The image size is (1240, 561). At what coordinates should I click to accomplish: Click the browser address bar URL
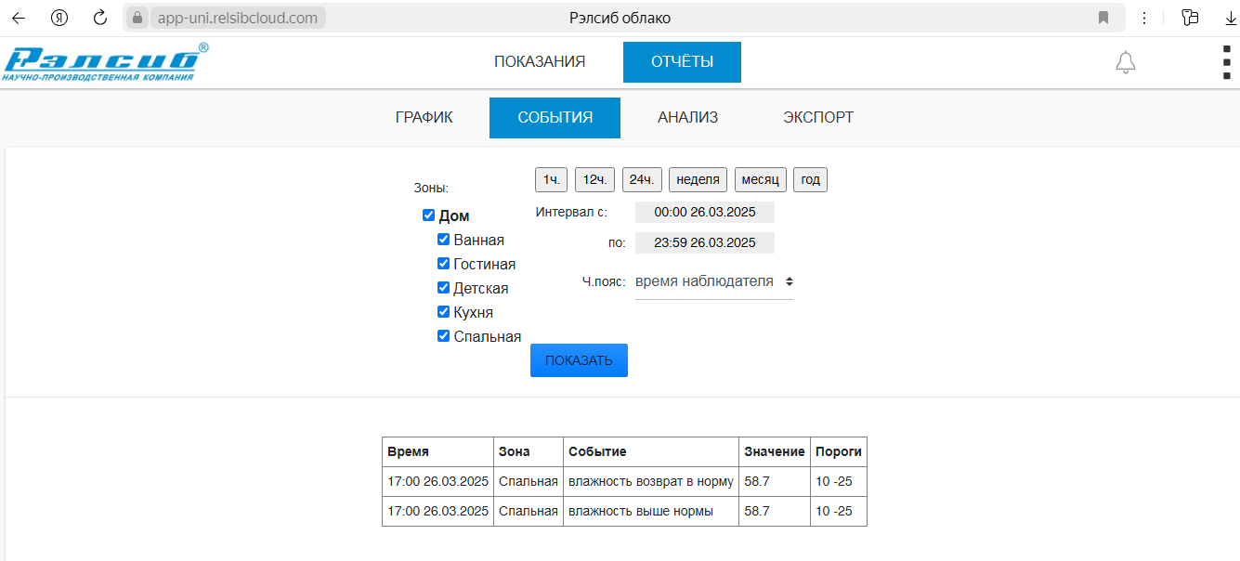tap(238, 18)
